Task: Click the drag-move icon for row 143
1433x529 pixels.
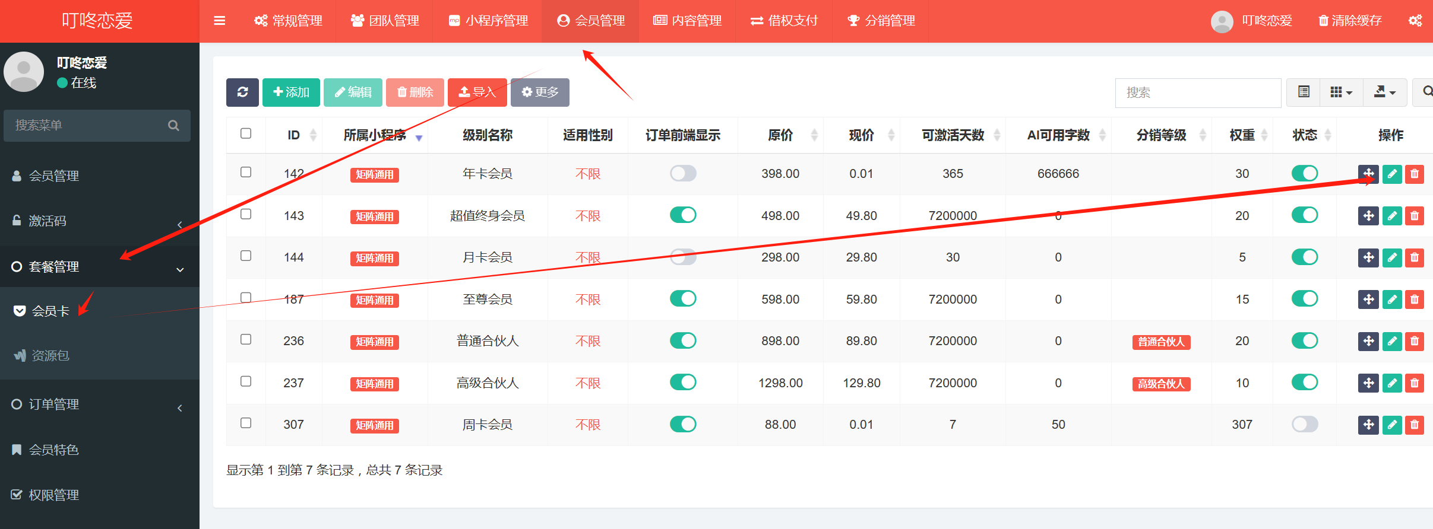Action: pyautogui.click(x=1368, y=216)
